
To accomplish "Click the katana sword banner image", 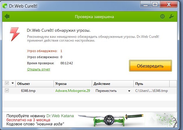I will (111, 120).
